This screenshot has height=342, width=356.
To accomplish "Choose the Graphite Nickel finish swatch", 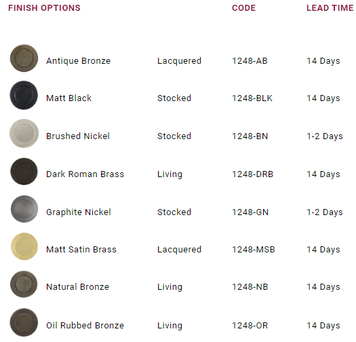I will (24, 209).
